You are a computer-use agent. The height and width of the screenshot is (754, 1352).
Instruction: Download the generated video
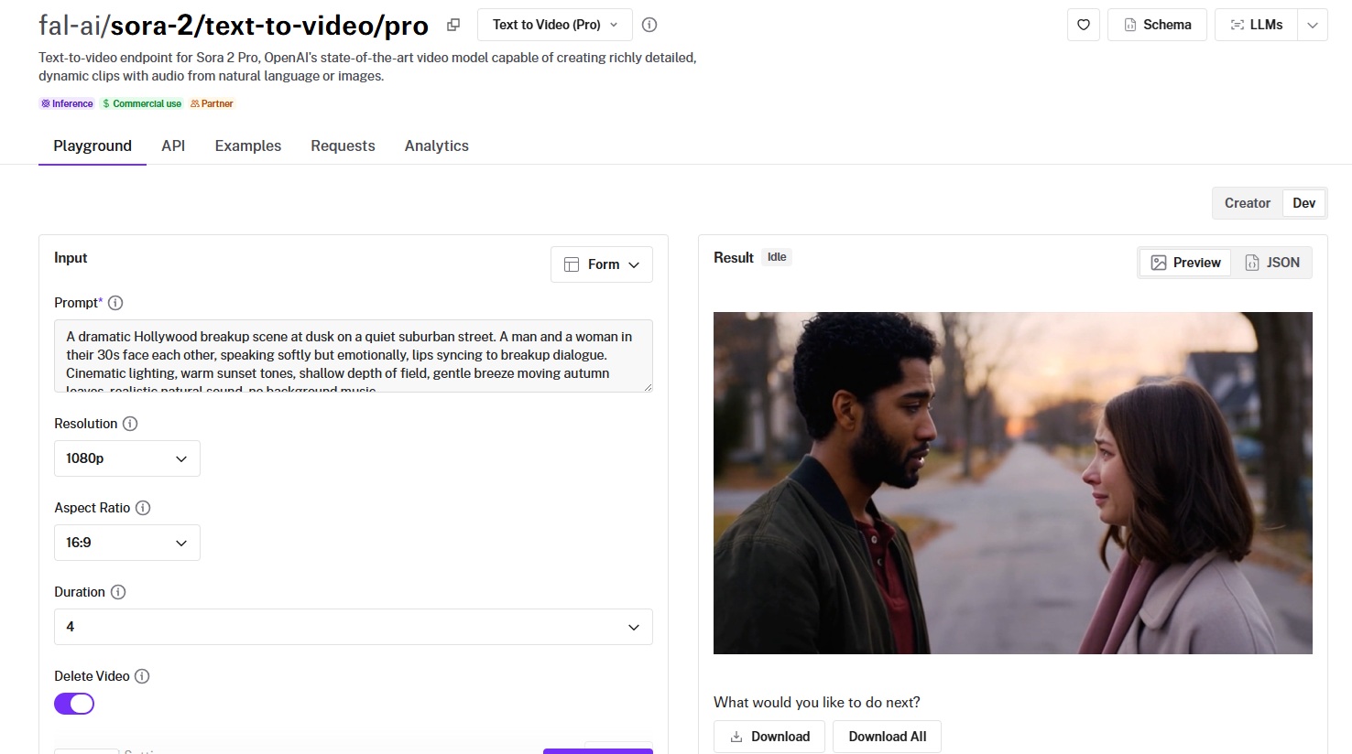click(x=769, y=737)
